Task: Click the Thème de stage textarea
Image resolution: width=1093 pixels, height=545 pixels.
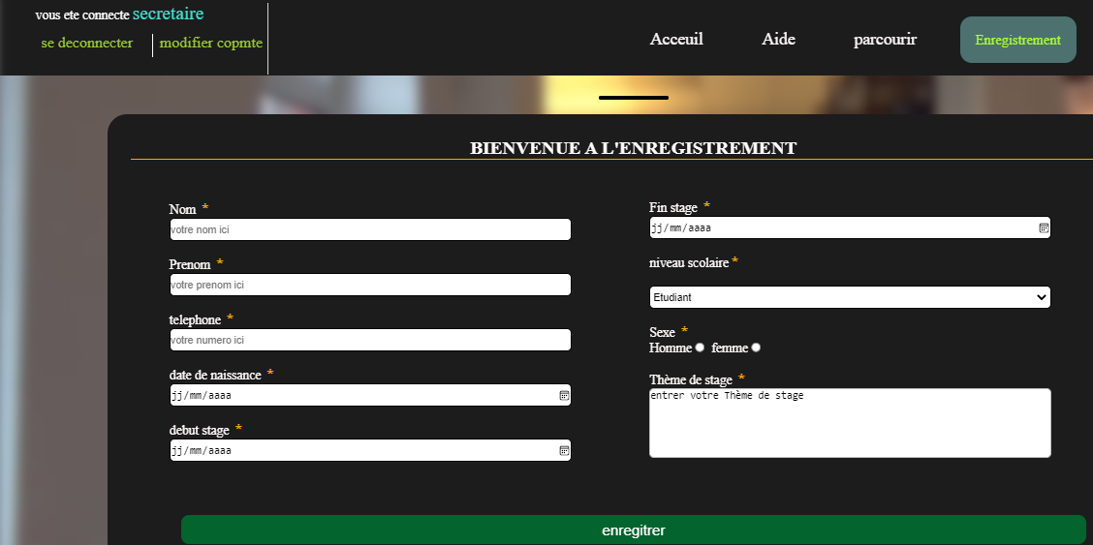Action: pos(849,423)
